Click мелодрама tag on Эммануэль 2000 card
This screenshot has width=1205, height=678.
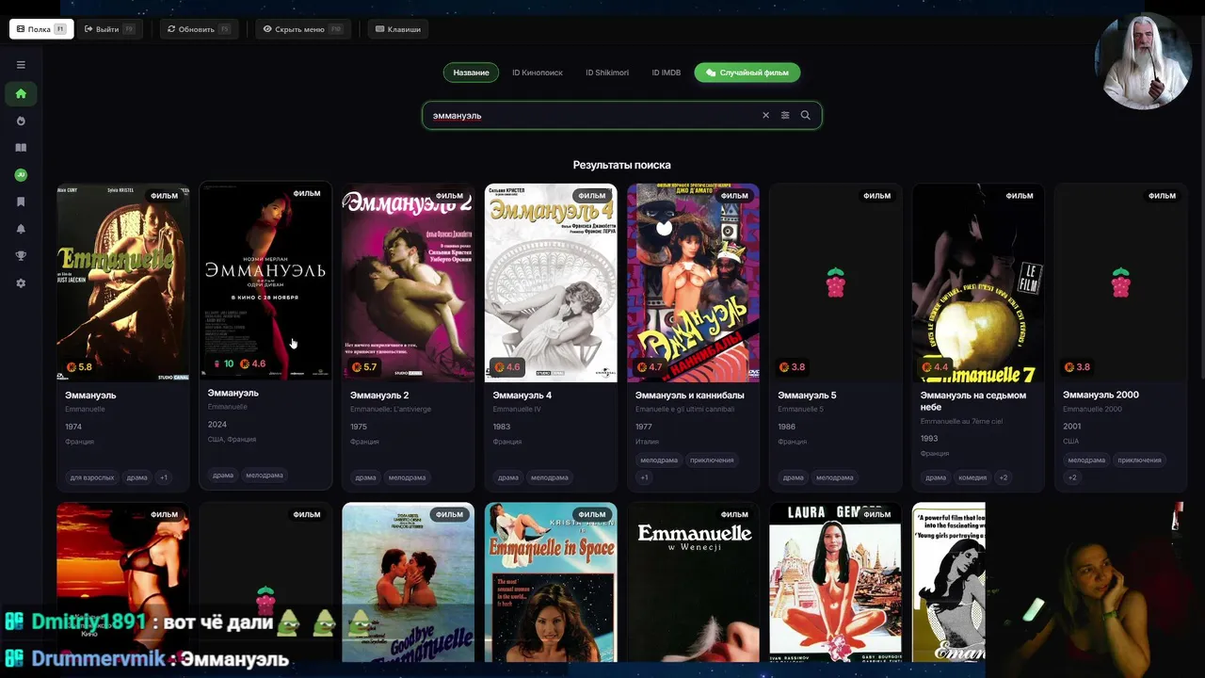[x=1086, y=460]
